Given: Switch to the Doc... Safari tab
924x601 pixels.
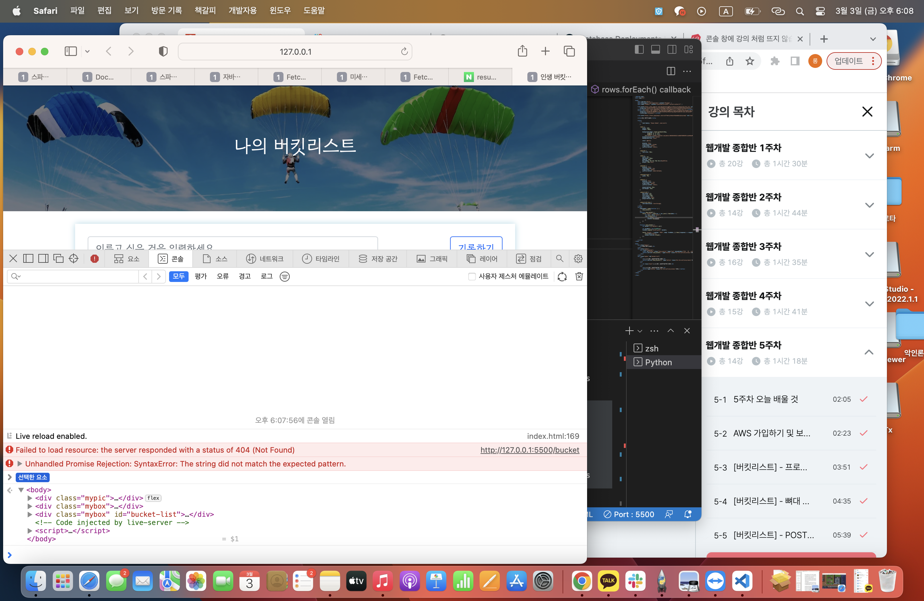Looking at the screenshot, I should pos(99,77).
